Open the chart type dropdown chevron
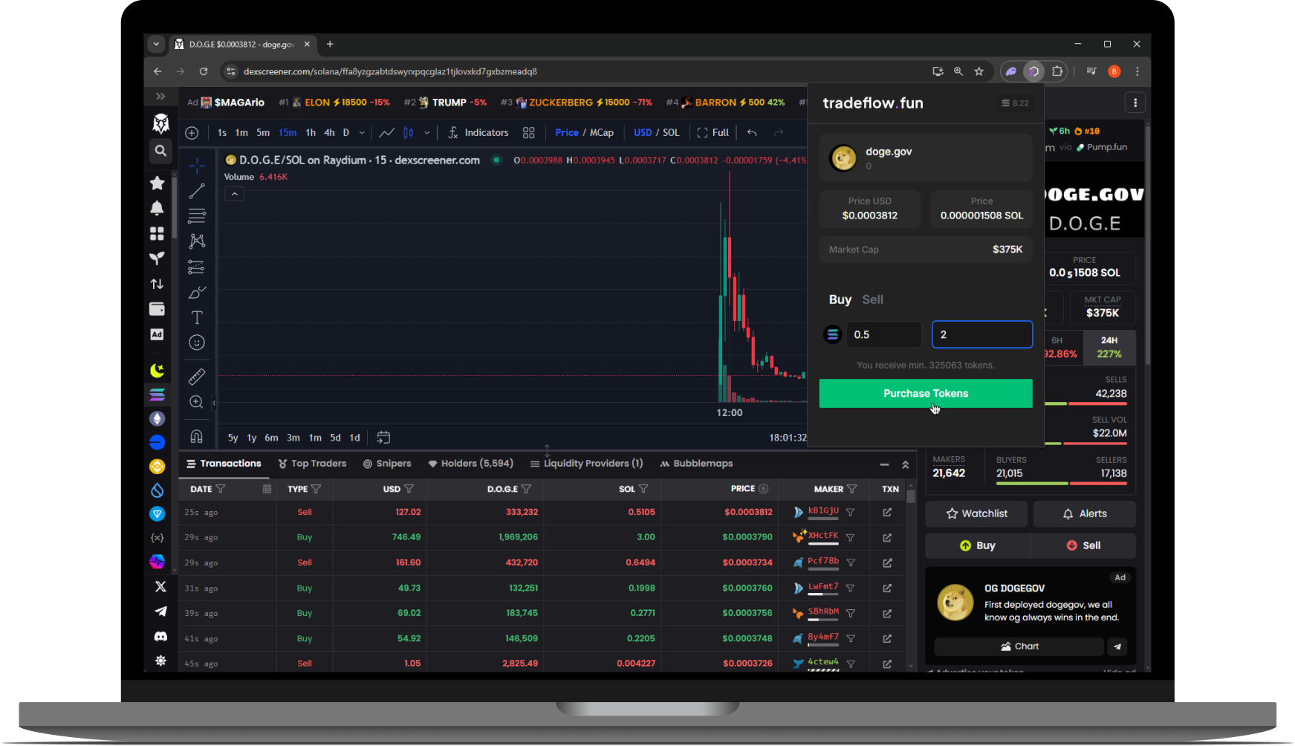 (427, 133)
